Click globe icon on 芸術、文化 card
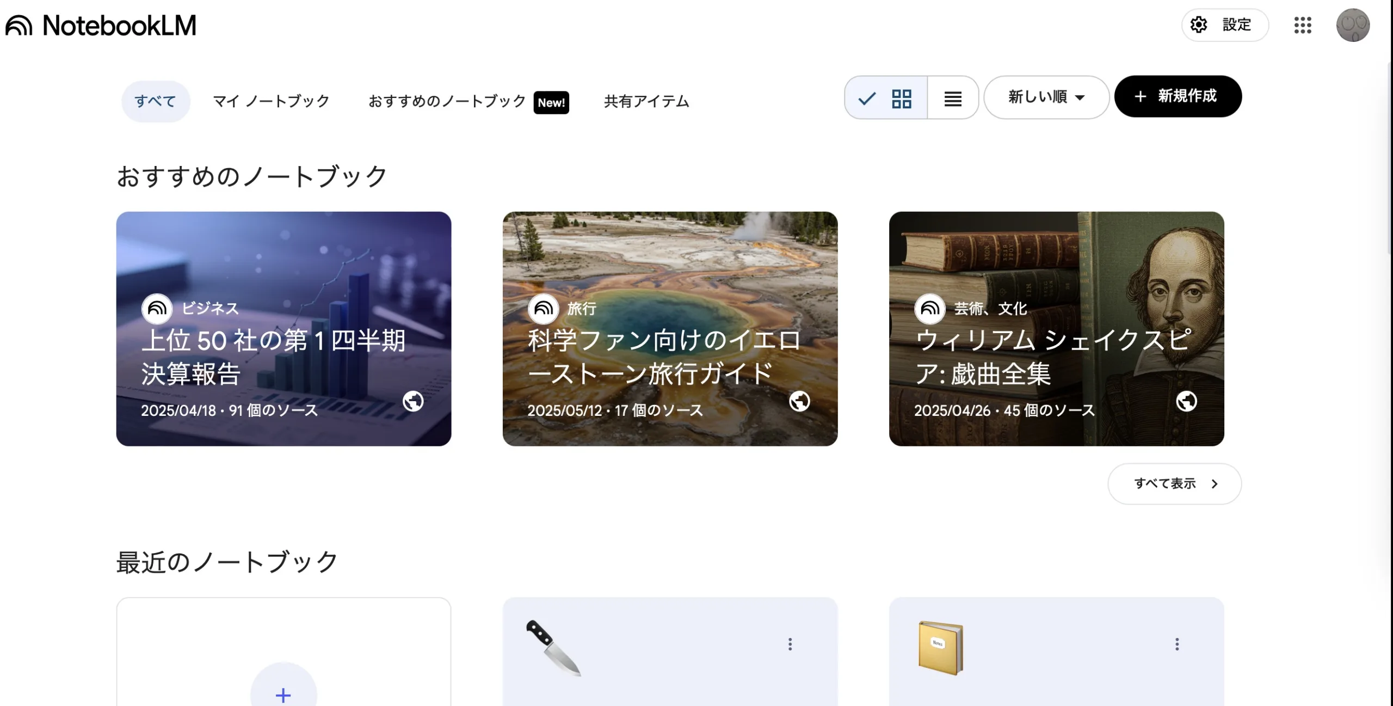The height and width of the screenshot is (706, 1393). (1186, 401)
